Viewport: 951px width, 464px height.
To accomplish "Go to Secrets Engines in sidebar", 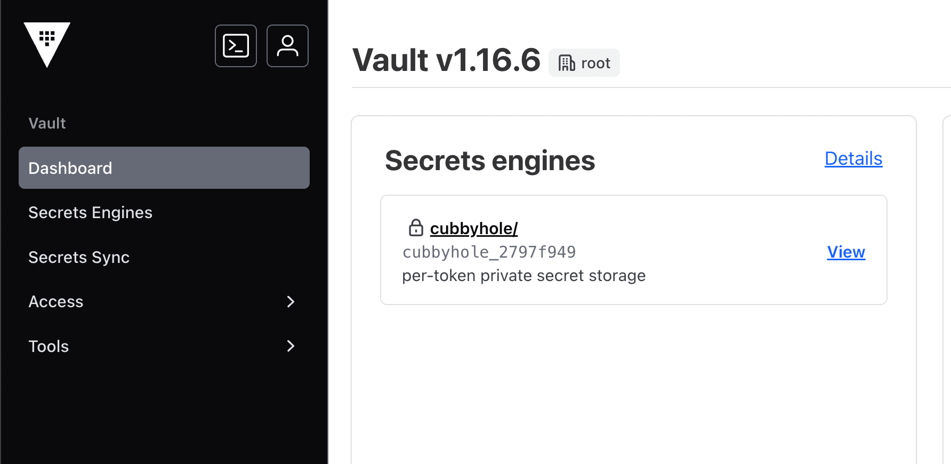I will click(90, 213).
